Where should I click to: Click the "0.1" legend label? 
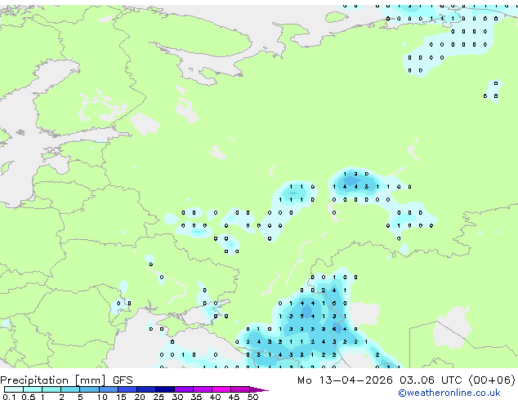pyautogui.click(x=9, y=397)
